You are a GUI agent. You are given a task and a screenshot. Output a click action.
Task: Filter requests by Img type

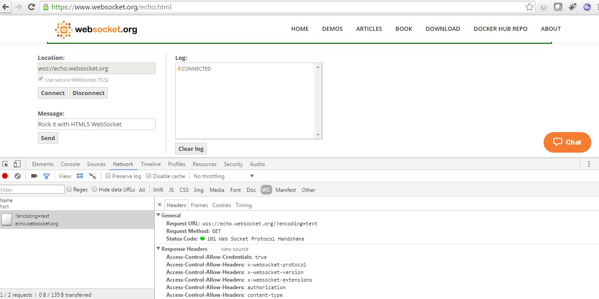tap(199, 190)
